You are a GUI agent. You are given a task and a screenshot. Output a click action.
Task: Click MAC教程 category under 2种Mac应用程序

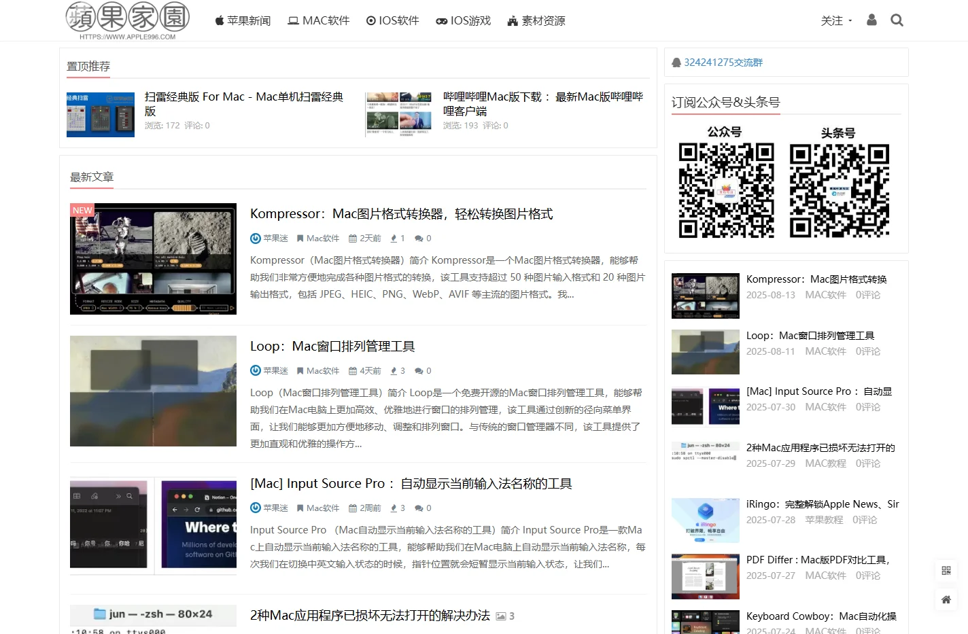tap(825, 463)
